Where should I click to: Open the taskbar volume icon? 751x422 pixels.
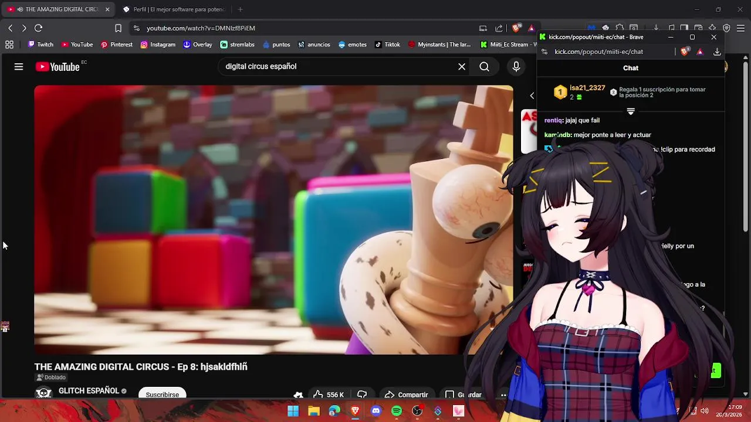pyautogui.click(x=704, y=411)
